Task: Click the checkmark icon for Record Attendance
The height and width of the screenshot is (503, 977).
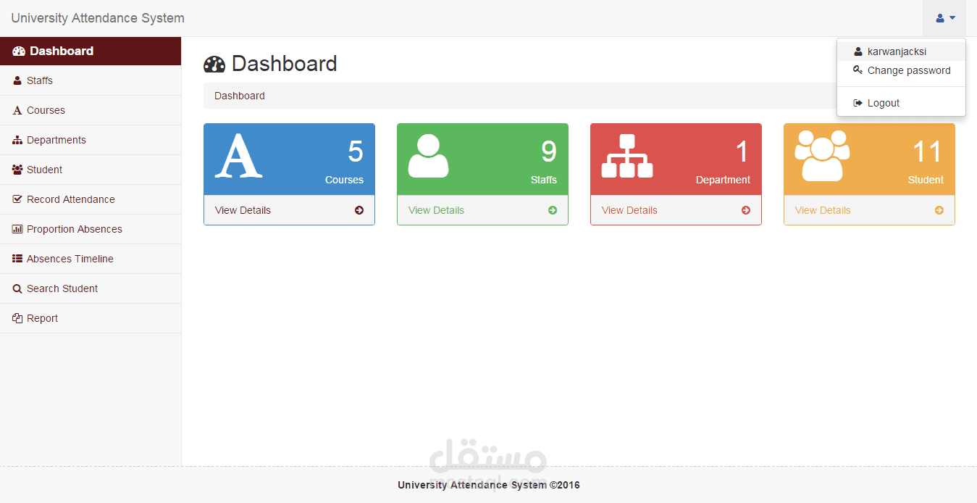Action: (x=17, y=199)
